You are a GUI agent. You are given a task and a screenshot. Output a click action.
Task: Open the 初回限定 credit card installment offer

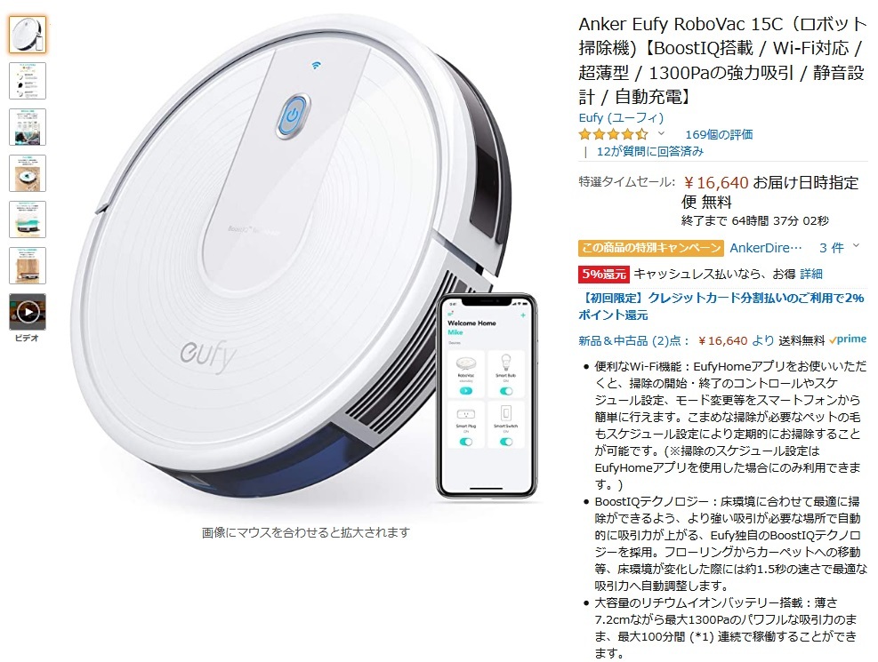(x=721, y=307)
